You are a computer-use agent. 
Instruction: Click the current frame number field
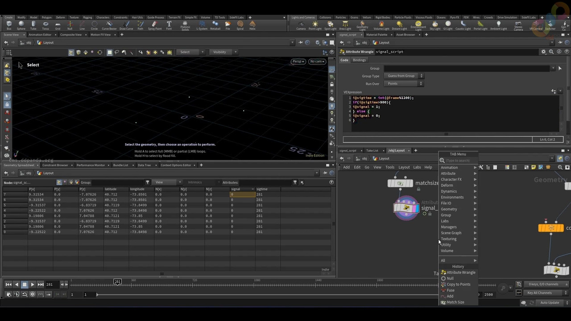(x=52, y=284)
